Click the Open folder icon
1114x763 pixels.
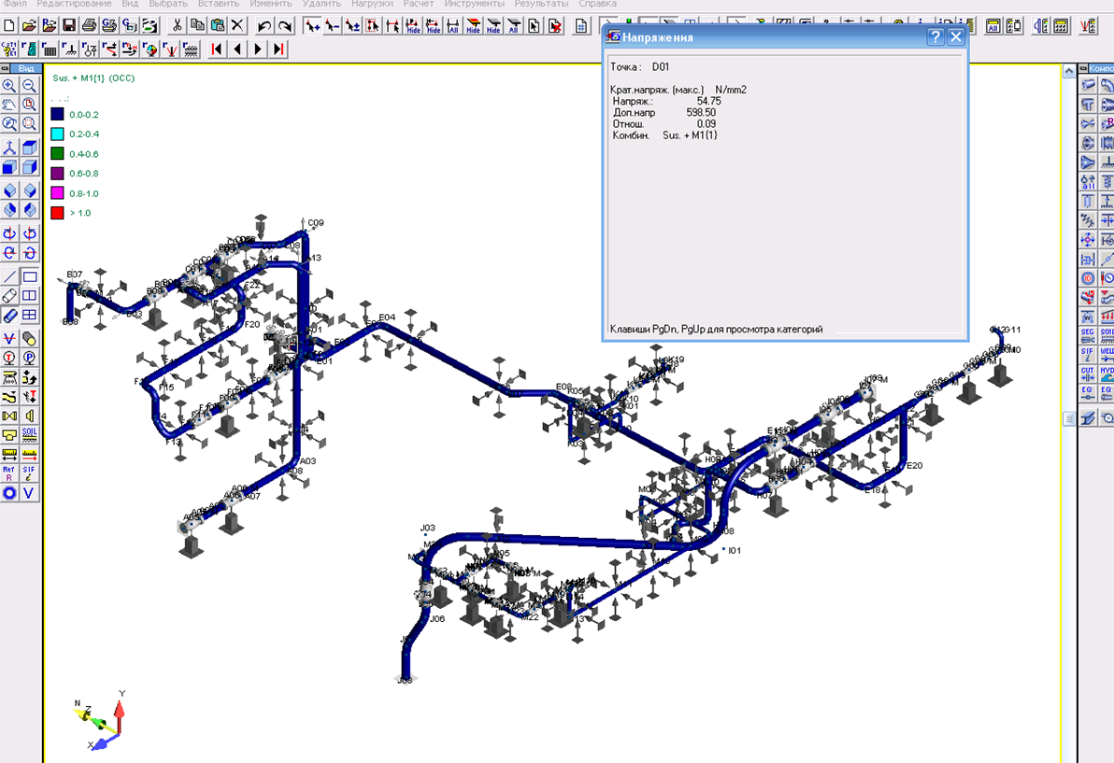click(29, 25)
